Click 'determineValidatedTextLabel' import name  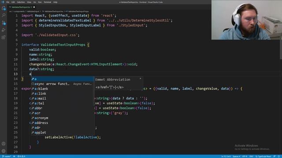click(x=65, y=21)
